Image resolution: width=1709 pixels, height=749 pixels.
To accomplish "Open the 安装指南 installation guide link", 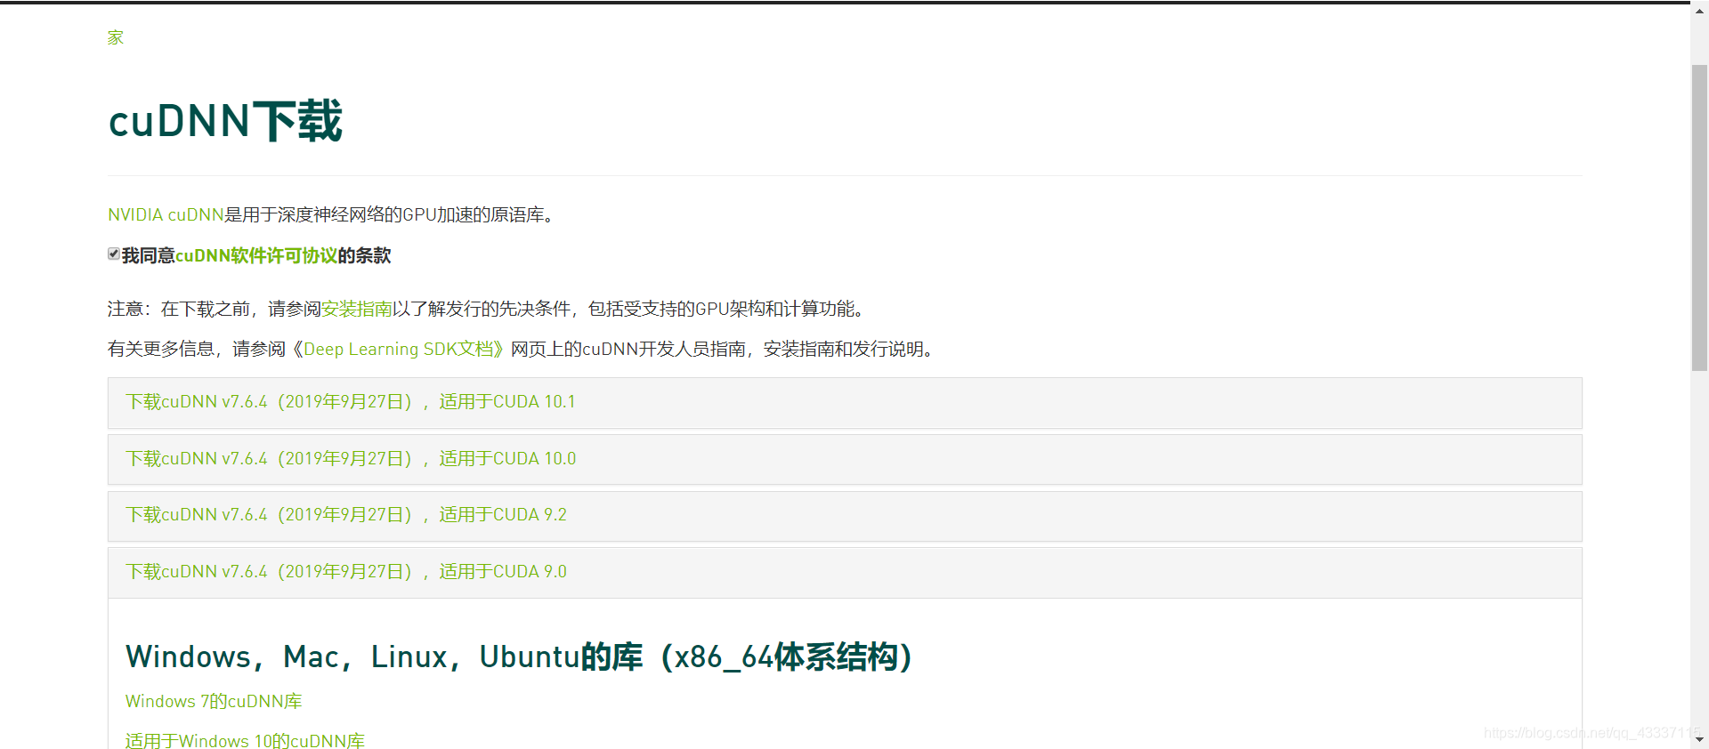I will point(357,309).
